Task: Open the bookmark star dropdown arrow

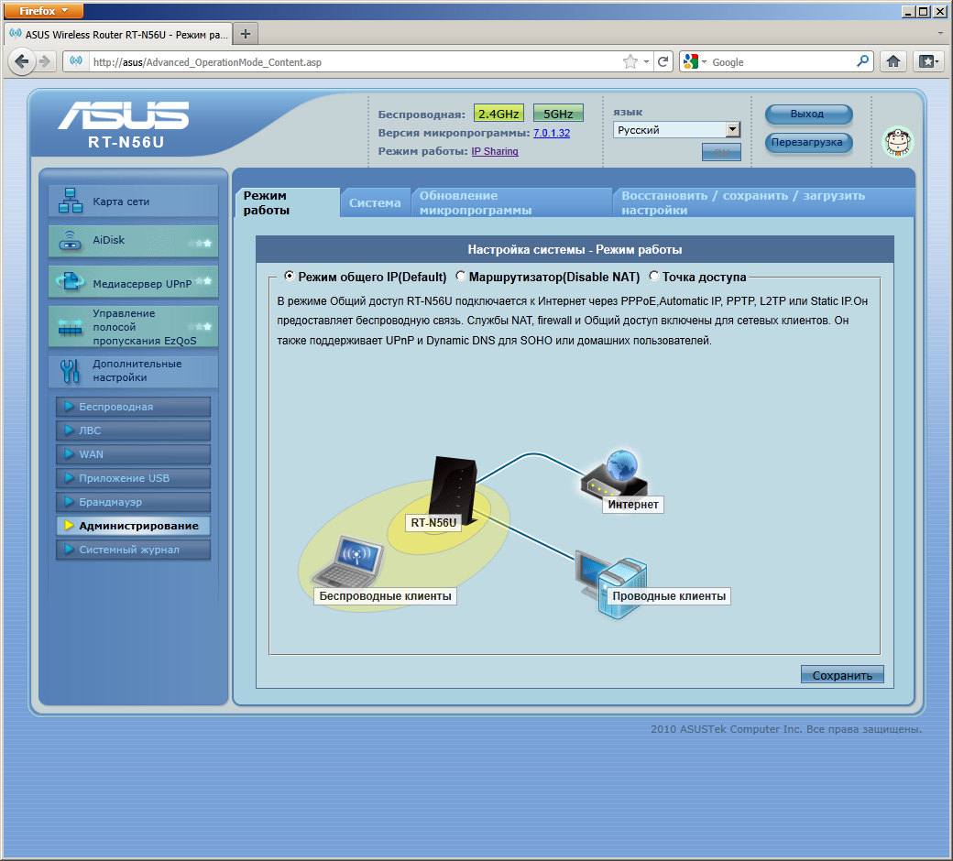Action: (x=646, y=61)
